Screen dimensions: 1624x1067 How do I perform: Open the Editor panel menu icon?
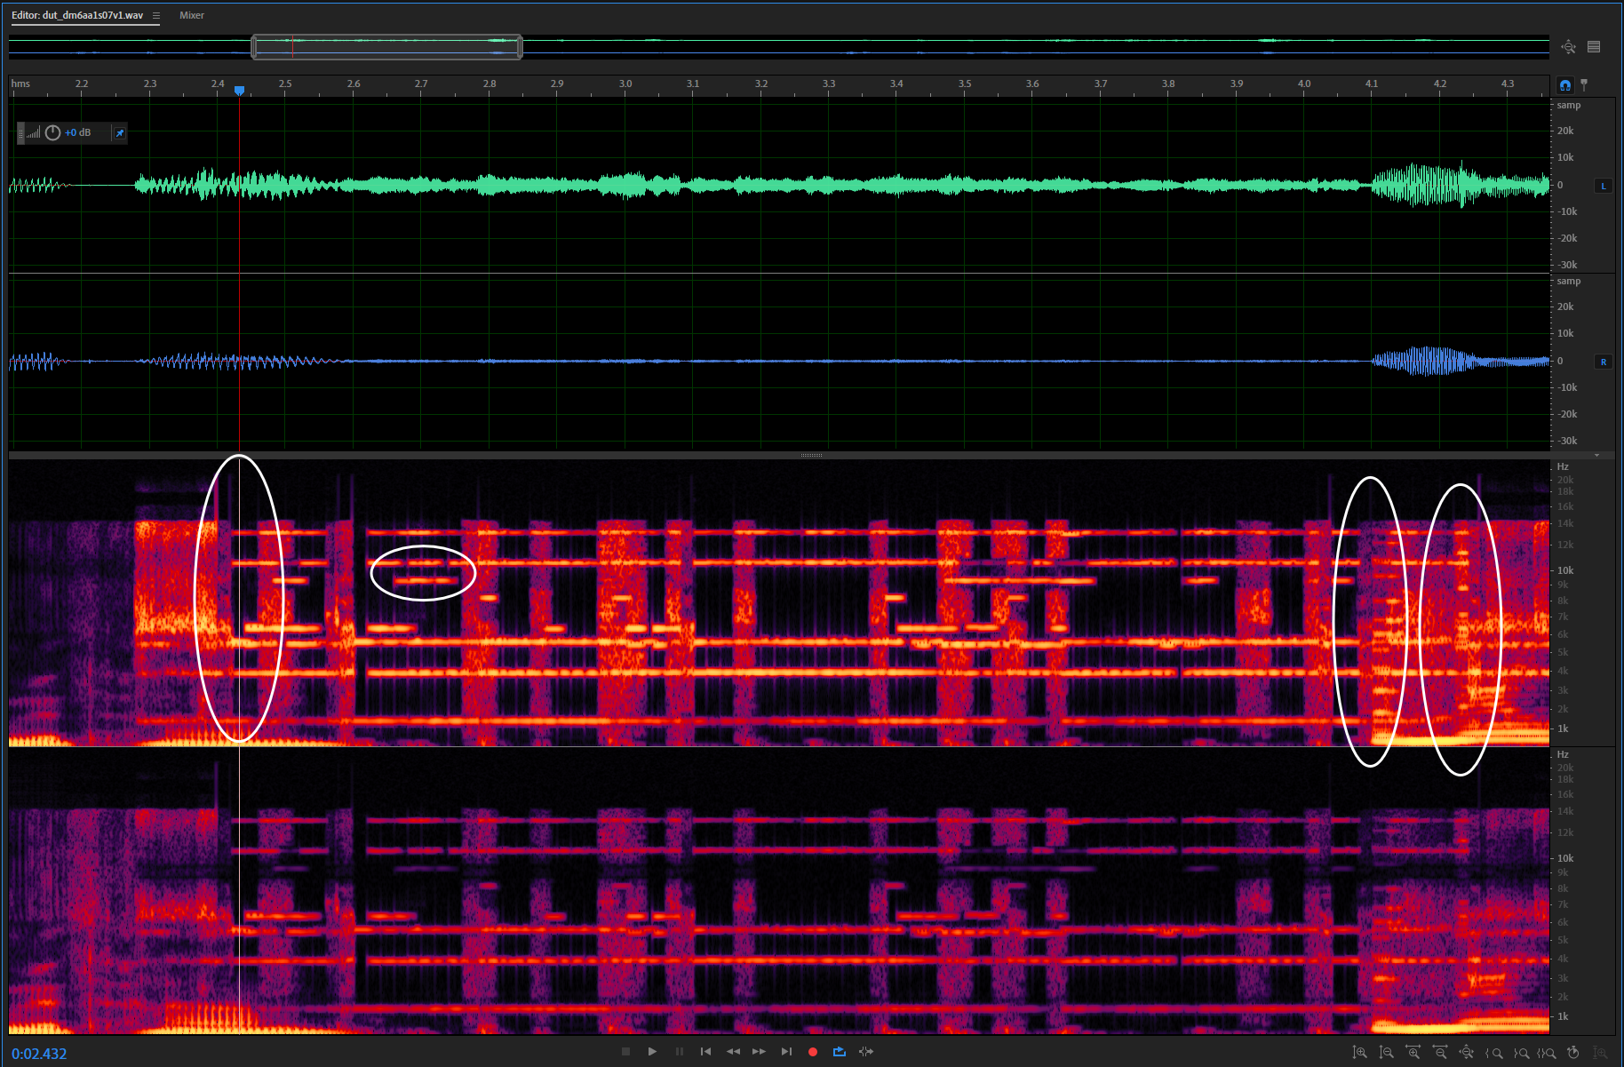(156, 16)
